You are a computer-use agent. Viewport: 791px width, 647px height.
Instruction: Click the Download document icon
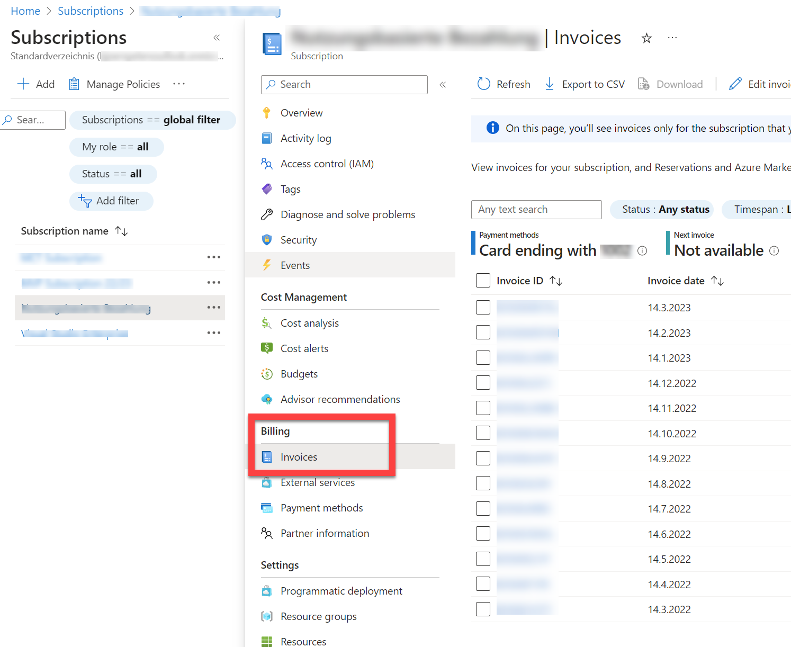[643, 84]
